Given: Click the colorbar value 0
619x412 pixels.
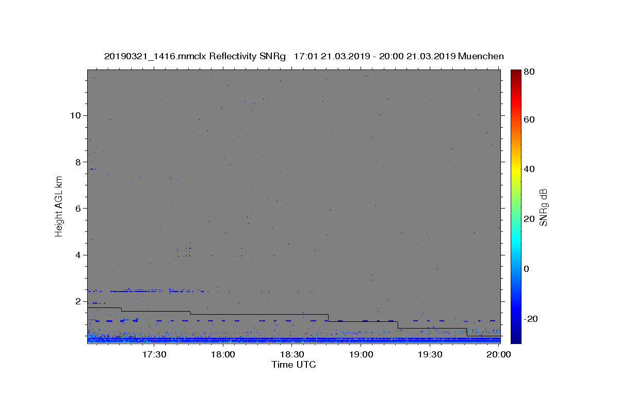Looking at the screenshot, I should 526,269.
